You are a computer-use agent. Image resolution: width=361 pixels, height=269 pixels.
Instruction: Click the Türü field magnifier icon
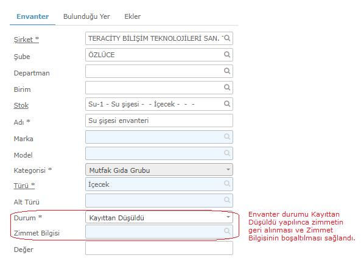(227, 184)
